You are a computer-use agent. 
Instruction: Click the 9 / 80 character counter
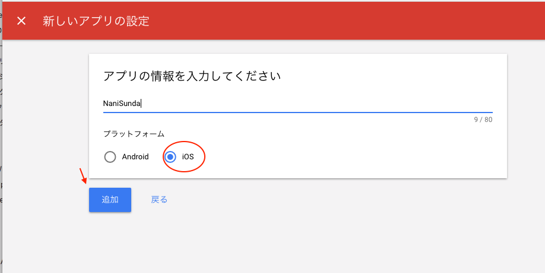(x=483, y=120)
